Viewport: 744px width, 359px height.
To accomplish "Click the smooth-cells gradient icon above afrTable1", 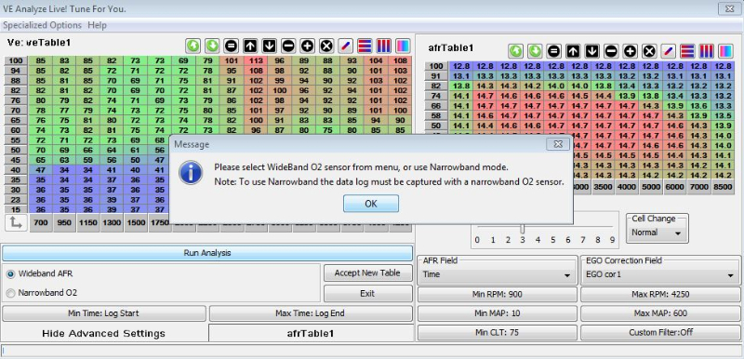I will click(725, 51).
